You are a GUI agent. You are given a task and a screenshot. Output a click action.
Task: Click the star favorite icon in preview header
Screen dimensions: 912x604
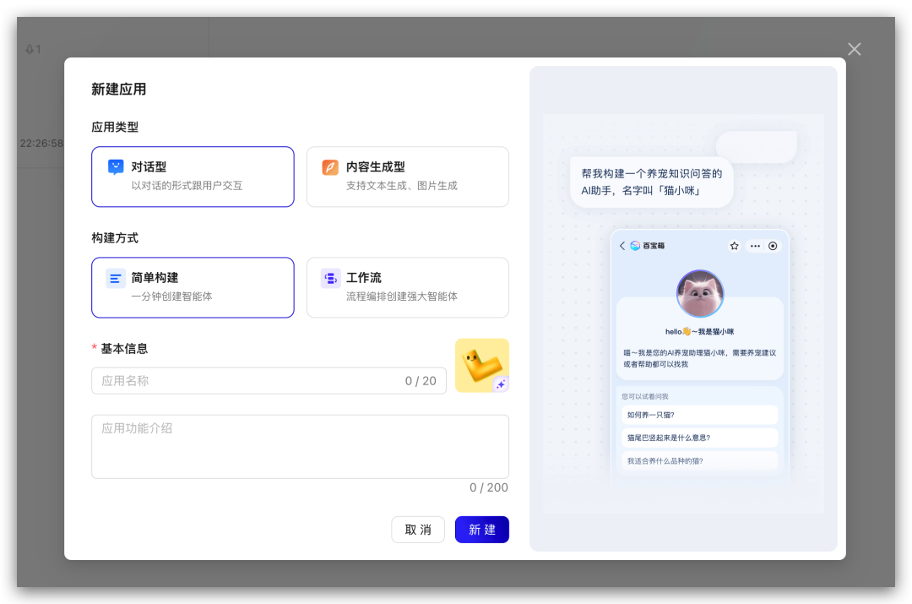[734, 246]
